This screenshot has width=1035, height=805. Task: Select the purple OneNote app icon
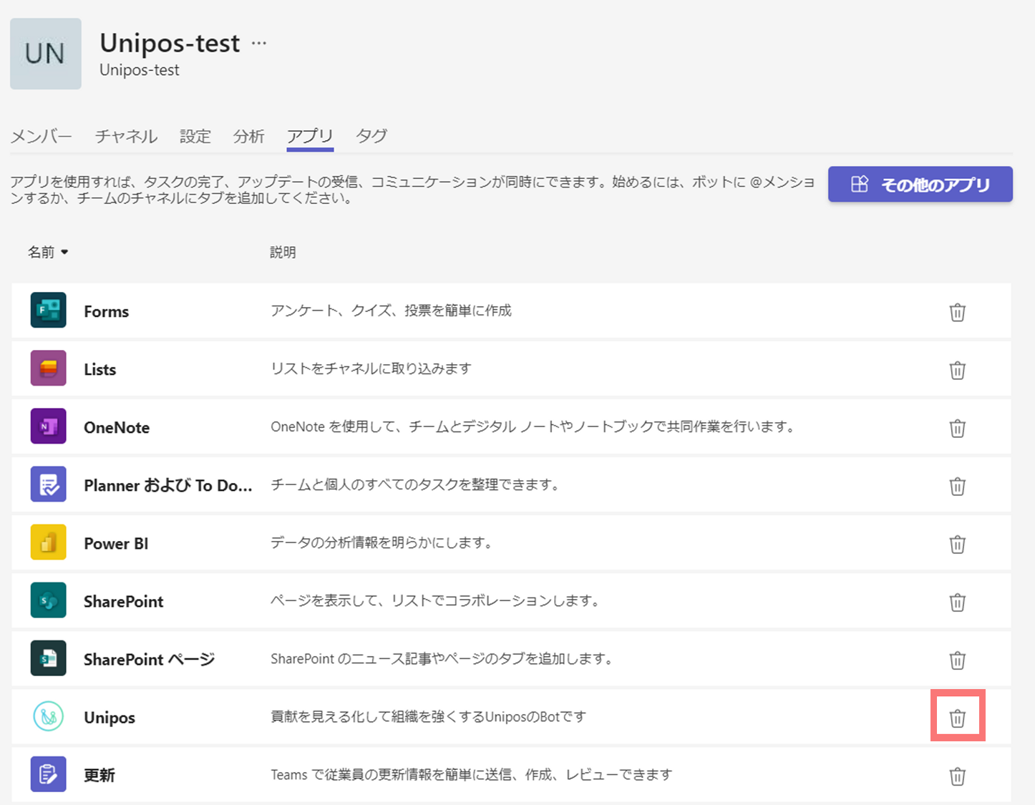pyautogui.click(x=49, y=426)
